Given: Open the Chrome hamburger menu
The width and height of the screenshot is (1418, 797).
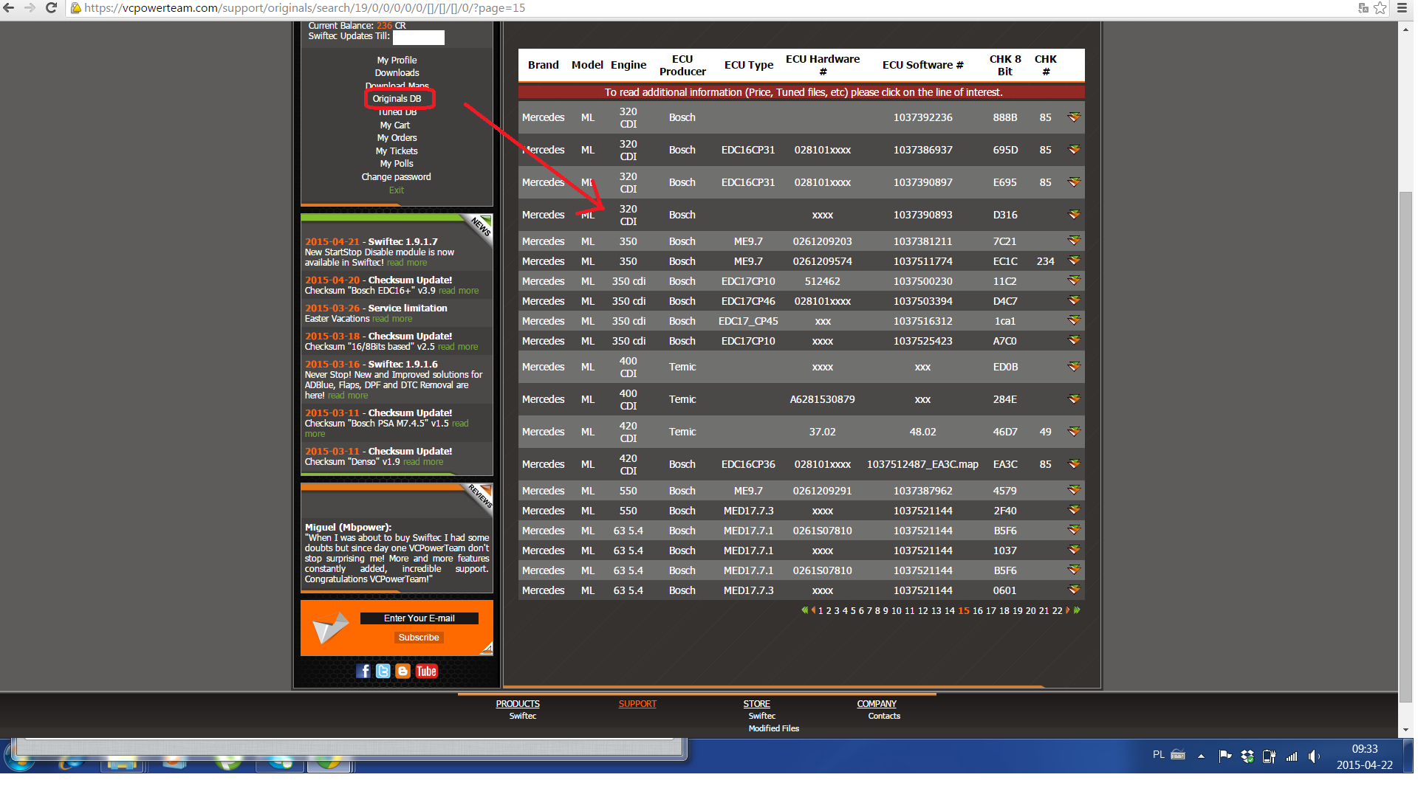Looking at the screenshot, I should point(1402,8).
